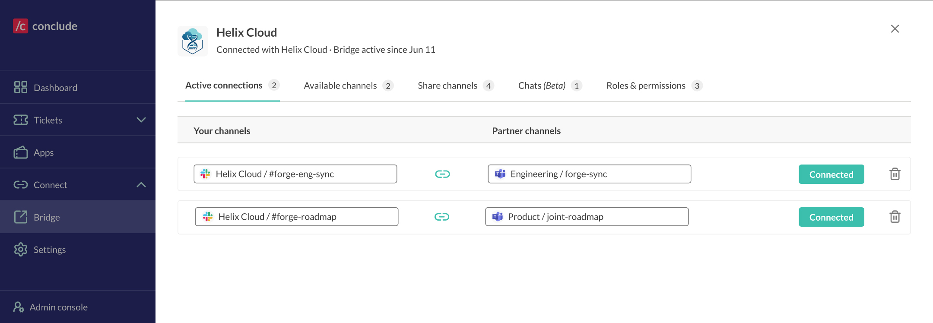Click the Settings gear icon

20,249
